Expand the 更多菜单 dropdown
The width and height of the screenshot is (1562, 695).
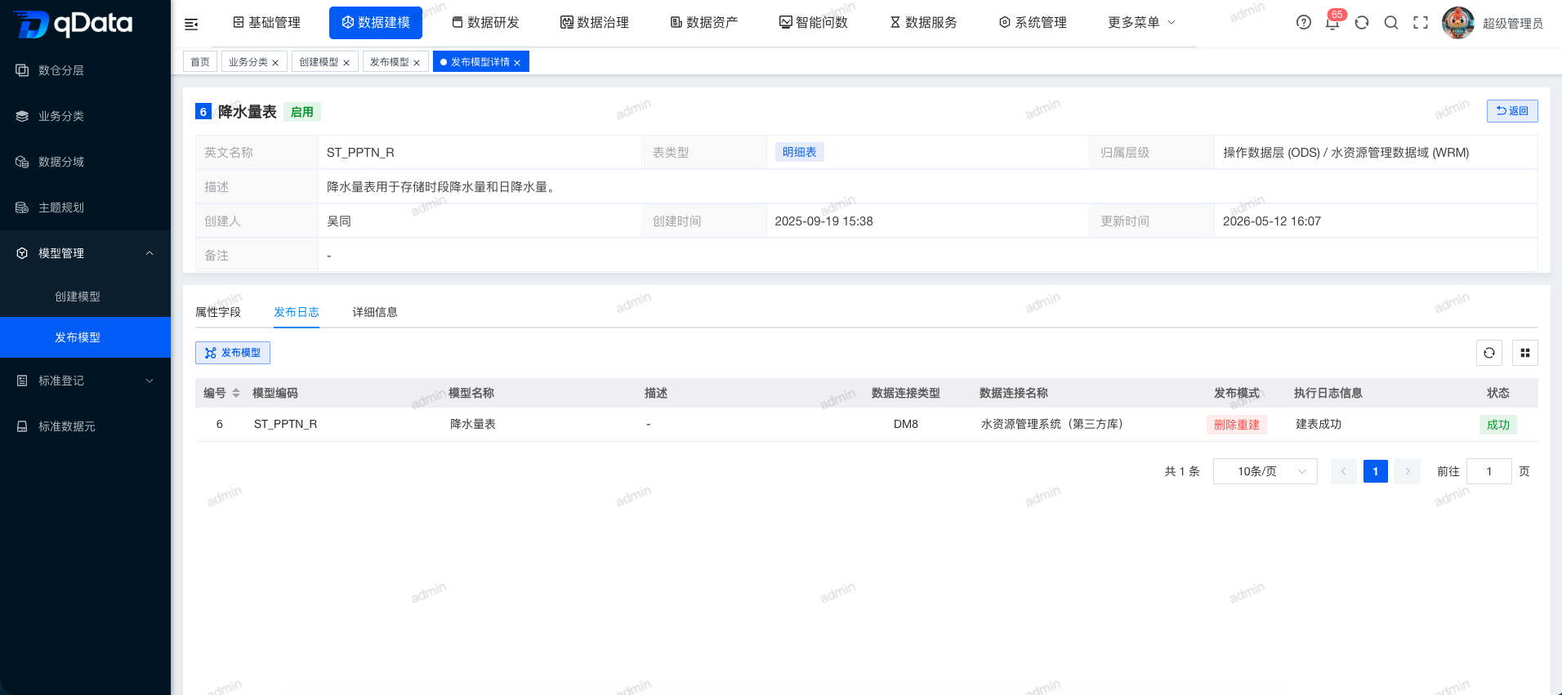pos(1141,23)
